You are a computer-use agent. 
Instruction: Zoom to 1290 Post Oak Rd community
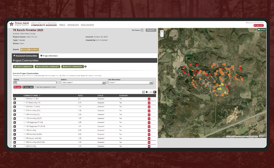click(15, 134)
